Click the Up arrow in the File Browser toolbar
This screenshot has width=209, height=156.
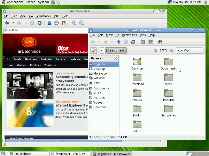pos(119,42)
